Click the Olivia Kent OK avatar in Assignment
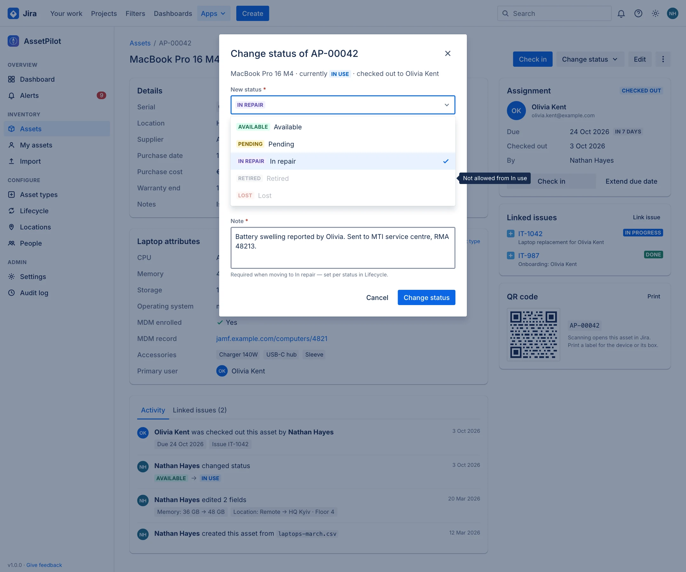The width and height of the screenshot is (686, 572). point(516,111)
